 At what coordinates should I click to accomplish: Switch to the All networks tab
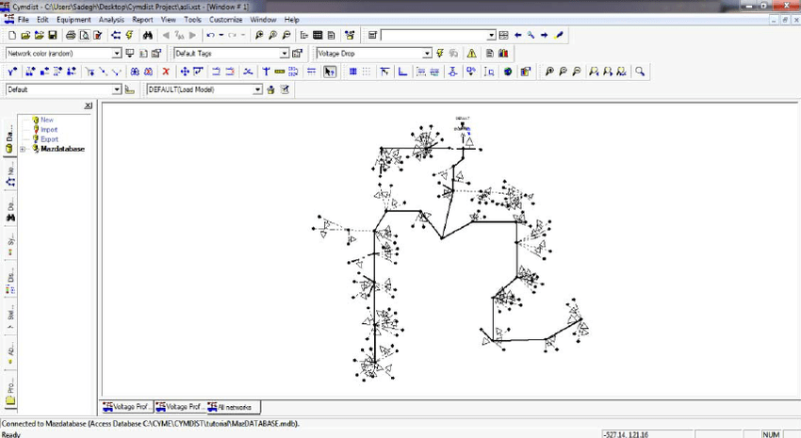(232, 407)
